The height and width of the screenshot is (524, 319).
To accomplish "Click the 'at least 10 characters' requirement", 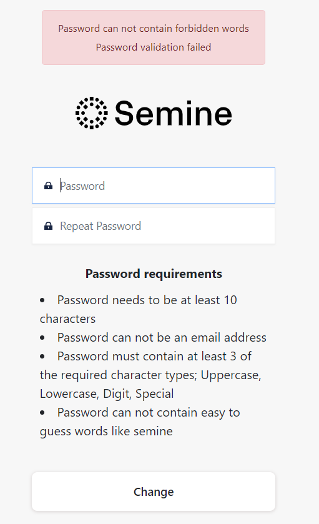I will pos(139,309).
